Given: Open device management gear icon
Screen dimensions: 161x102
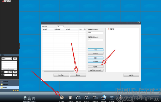Looking at the screenshot, I should point(62,97).
